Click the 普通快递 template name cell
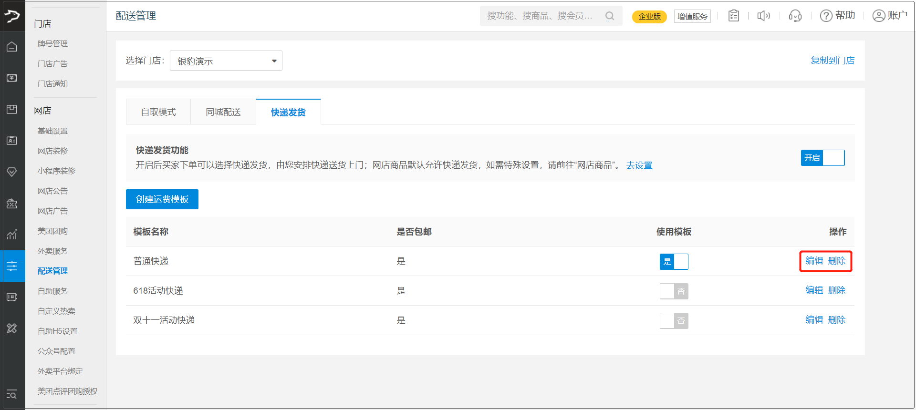Screen dimensions: 916x410 coord(151,261)
